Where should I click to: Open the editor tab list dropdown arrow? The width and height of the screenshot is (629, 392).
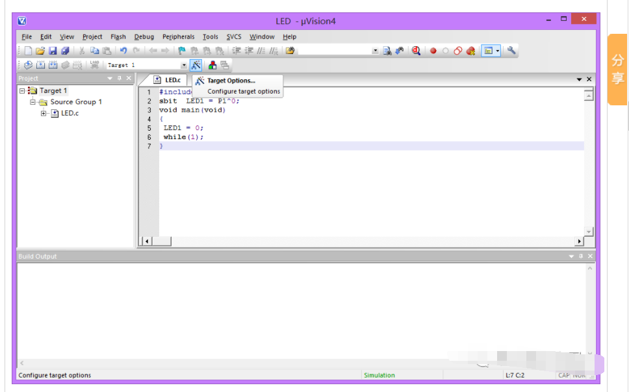point(579,79)
